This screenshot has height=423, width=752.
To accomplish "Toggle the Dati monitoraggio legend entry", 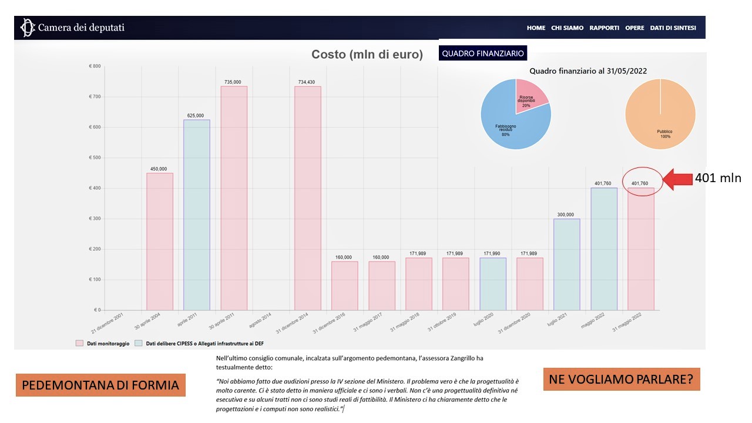I will [108, 343].
